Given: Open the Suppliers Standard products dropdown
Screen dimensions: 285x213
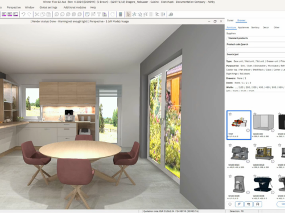Looking at the screenshot, I should pyautogui.click(x=255, y=39).
